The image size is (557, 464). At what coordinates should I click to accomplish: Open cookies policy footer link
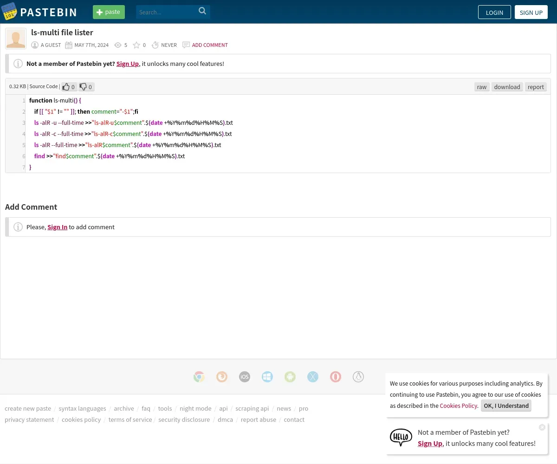point(81,419)
